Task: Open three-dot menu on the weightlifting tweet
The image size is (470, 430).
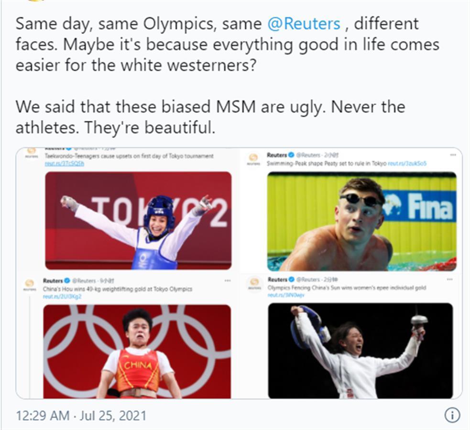Action: pyautogui.click(x=228, y=280)
